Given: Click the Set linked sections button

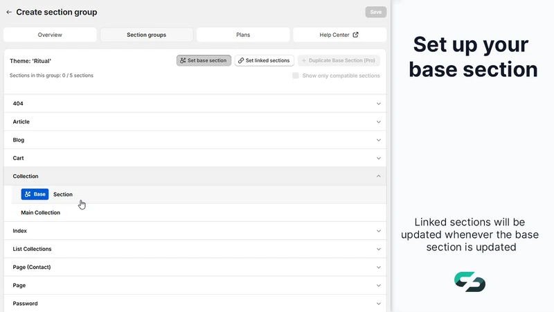Looking at the screenshot, I should click(265, 60).
